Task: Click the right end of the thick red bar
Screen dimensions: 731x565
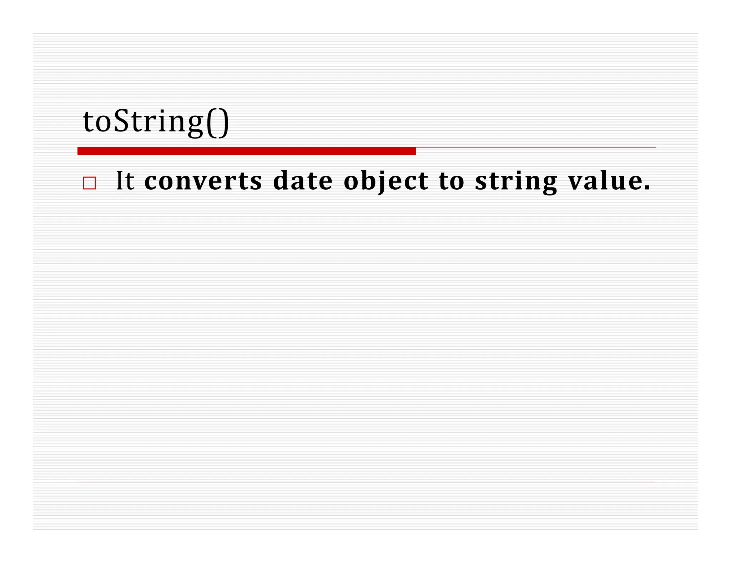Action: pos(412,151)
